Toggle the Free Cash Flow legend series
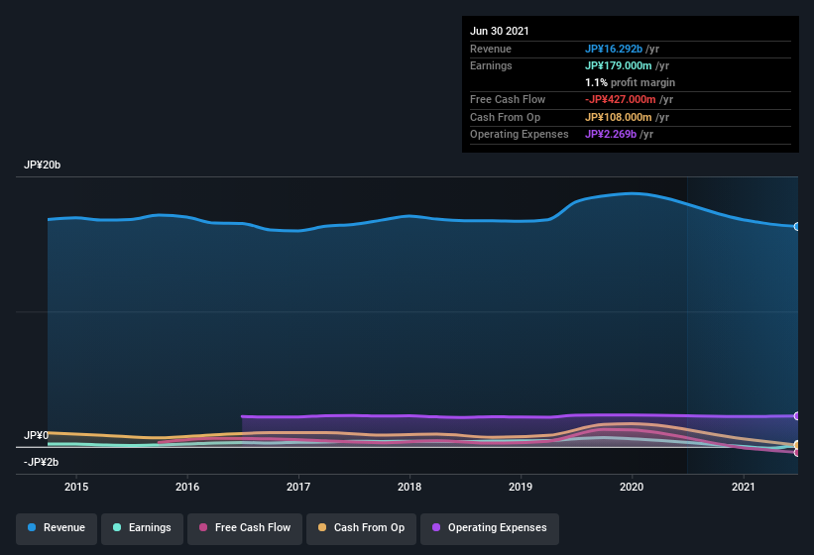Screen dimensions: 814x555 pos(245,528)
